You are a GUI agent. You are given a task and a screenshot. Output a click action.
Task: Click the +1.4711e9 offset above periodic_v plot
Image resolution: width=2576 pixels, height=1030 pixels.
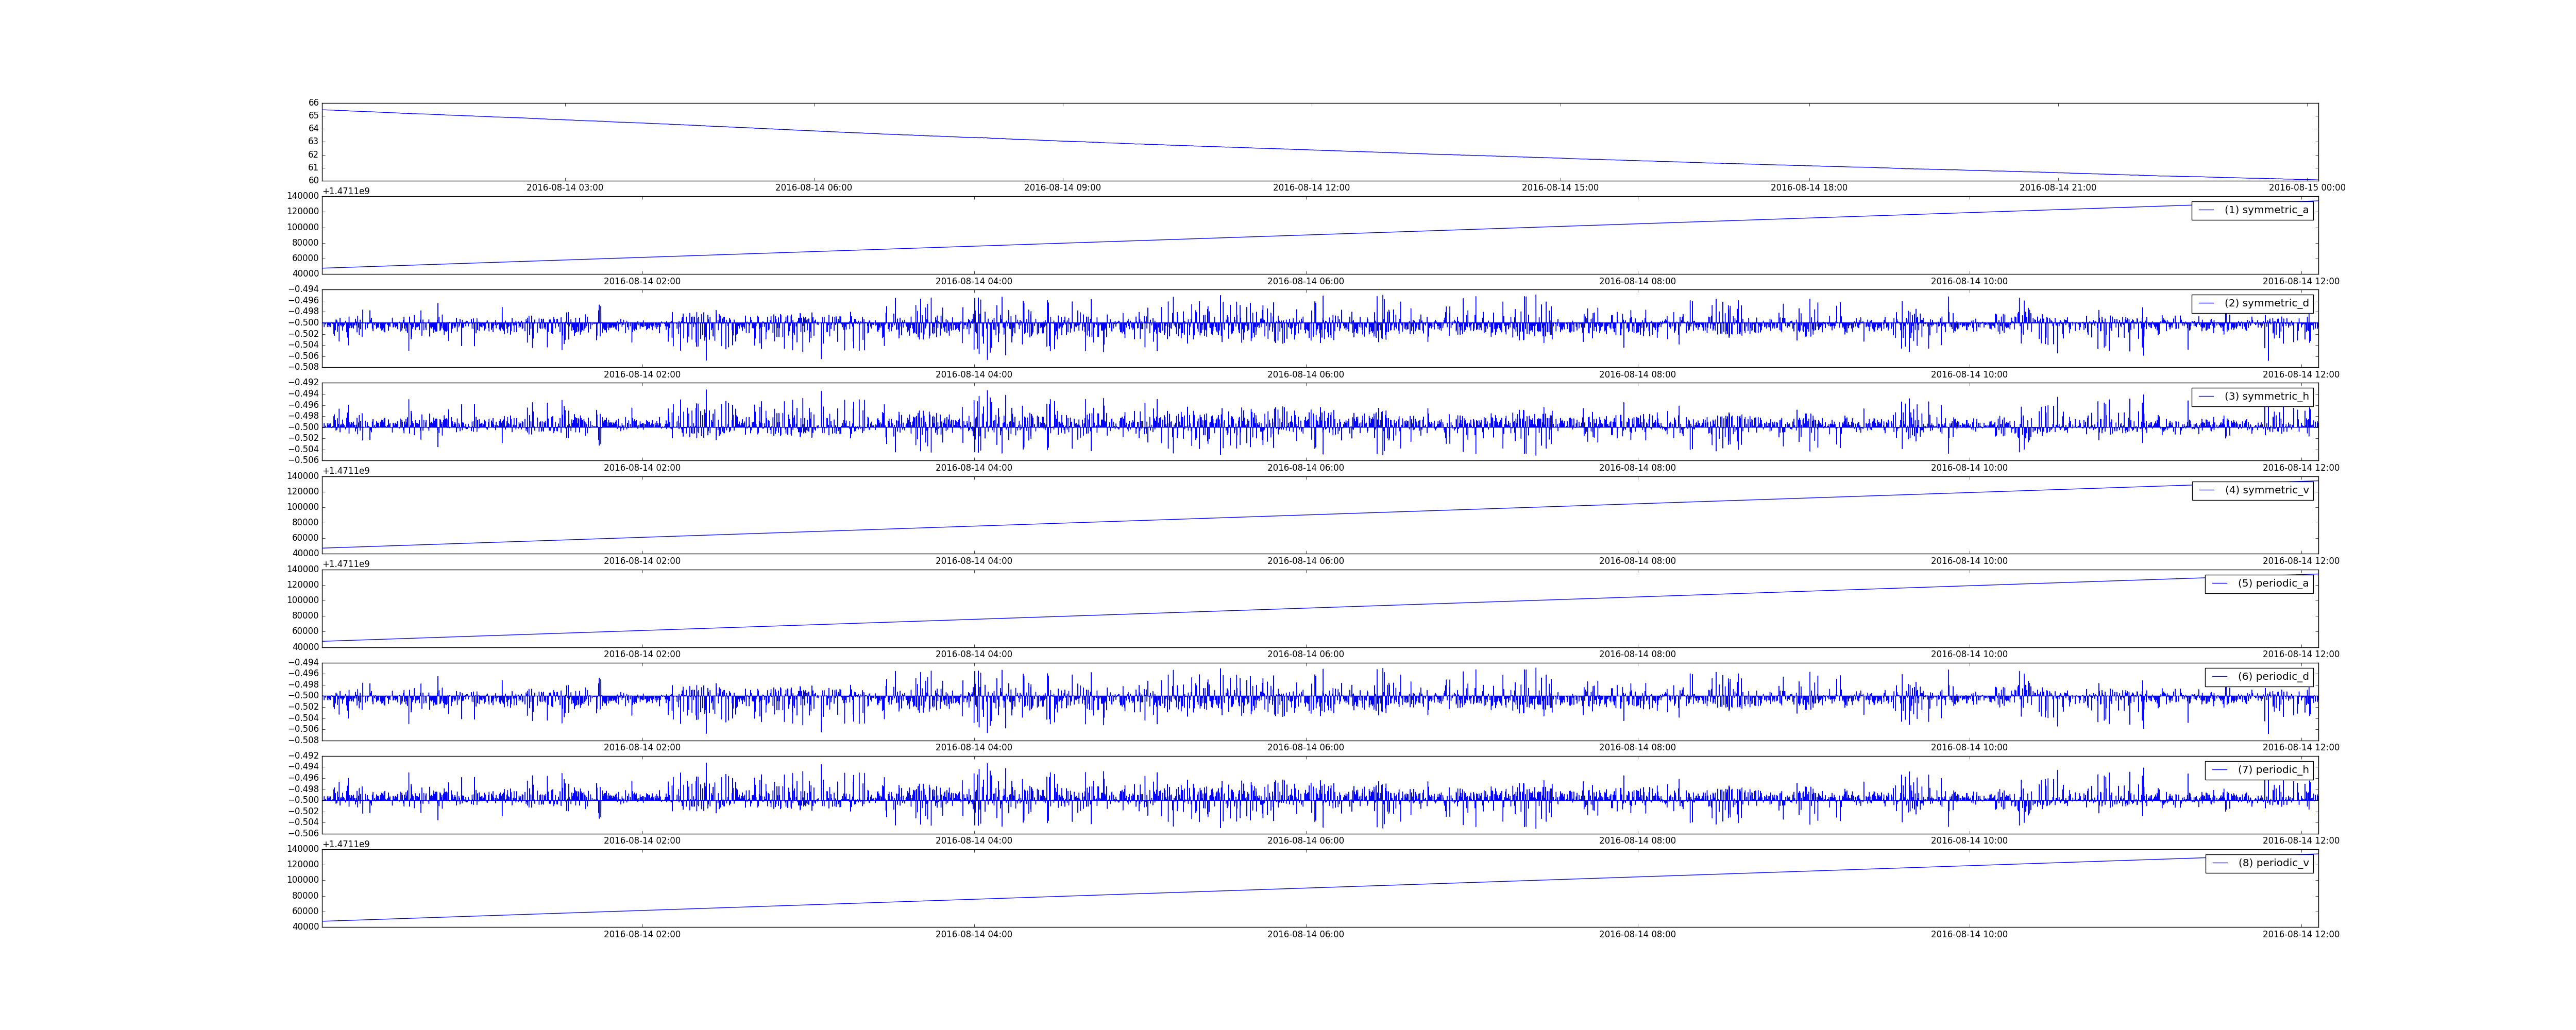pyautogui.click(x=346, y=844)
